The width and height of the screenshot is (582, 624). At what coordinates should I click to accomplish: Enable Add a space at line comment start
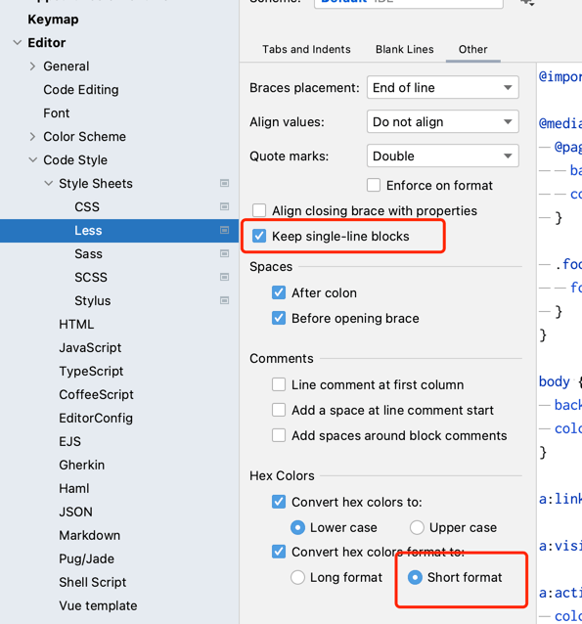point(279,410)
